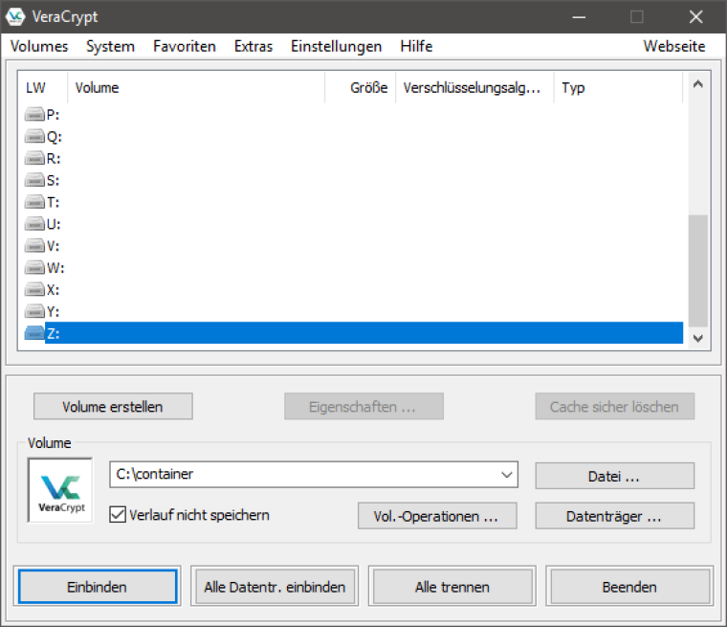This screenshot has height=627, width=727.
Task: Open the Webseite menu item
Action: [674, 46]
